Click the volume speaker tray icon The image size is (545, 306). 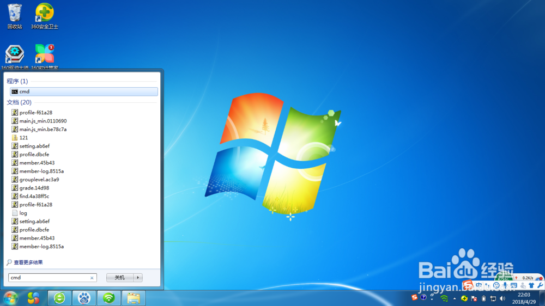pyautogui.click(x=502, y=298)
